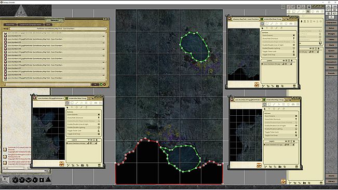
Task: Open the Tables sidebar button
Action: click(x=331, y=39)
